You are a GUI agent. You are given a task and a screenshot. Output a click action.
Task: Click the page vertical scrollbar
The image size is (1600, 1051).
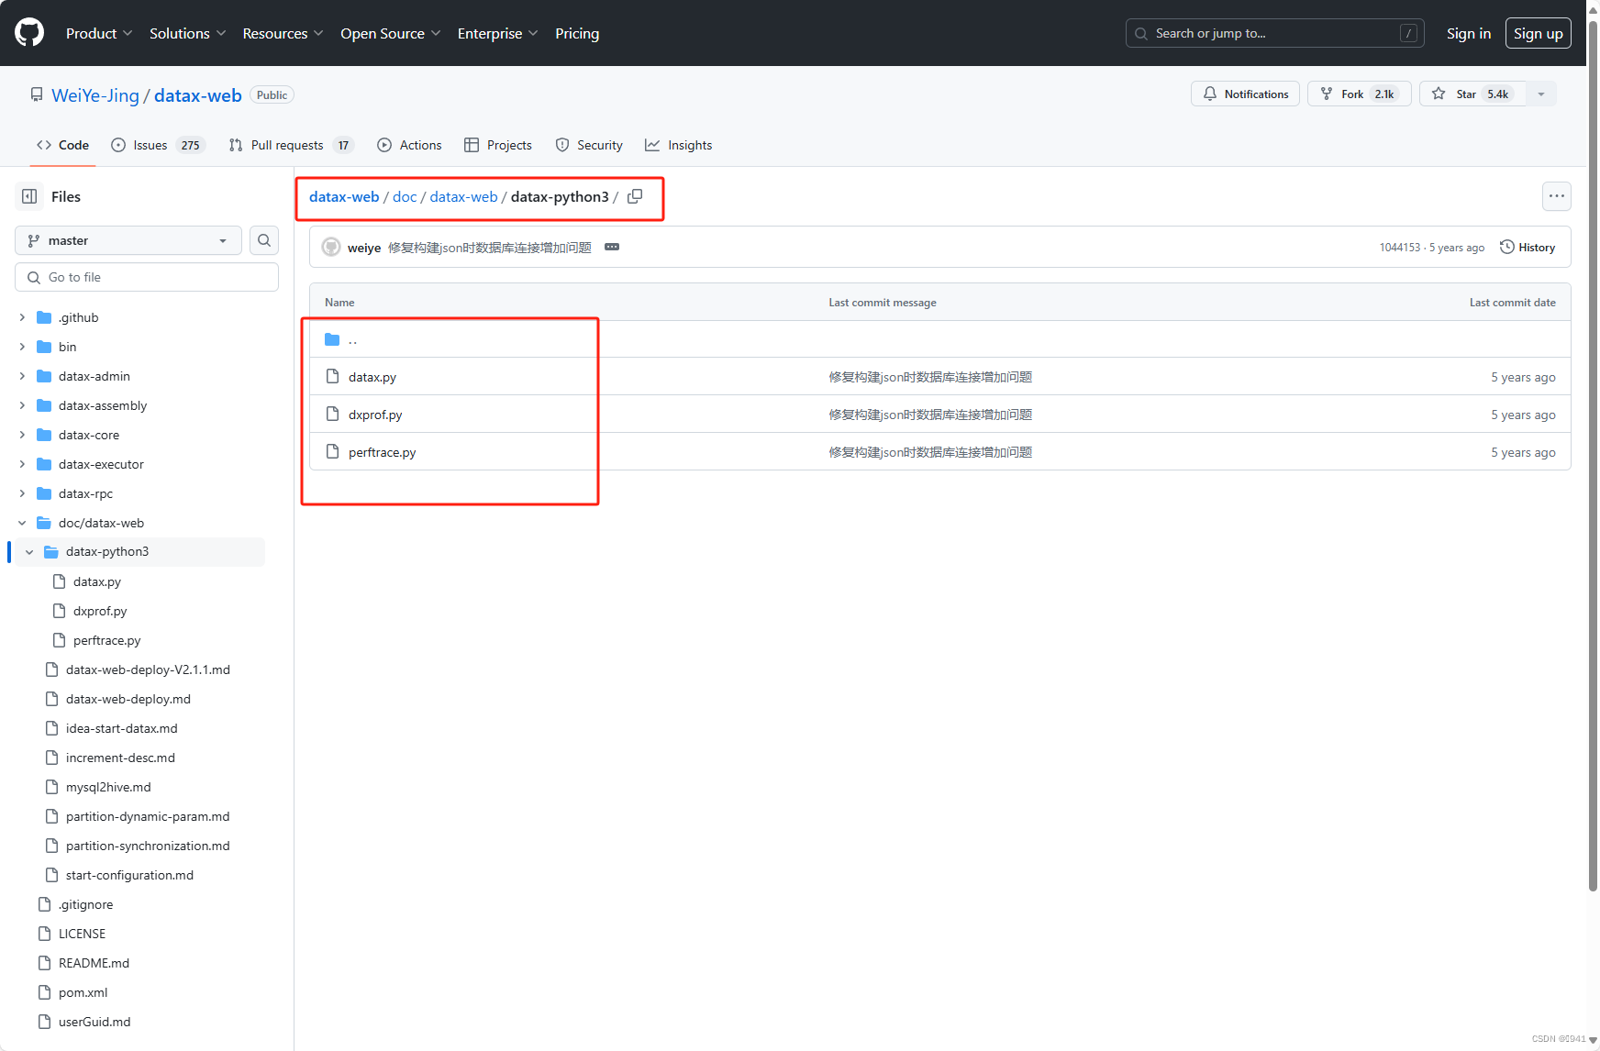click(x=1593, y=456)
